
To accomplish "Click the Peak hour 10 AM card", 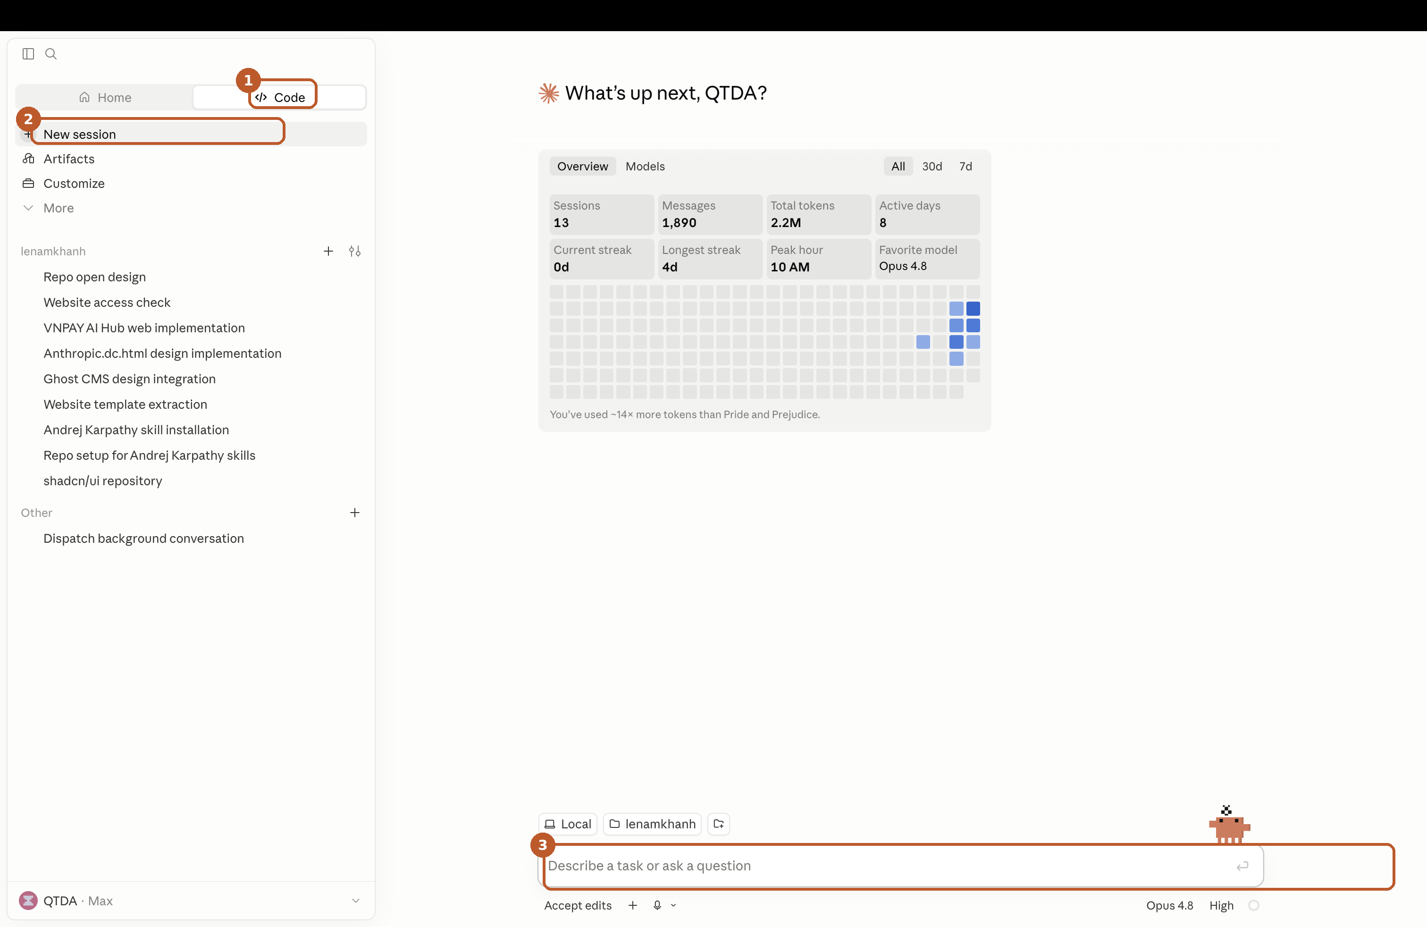I will click(x=818, y=259).
